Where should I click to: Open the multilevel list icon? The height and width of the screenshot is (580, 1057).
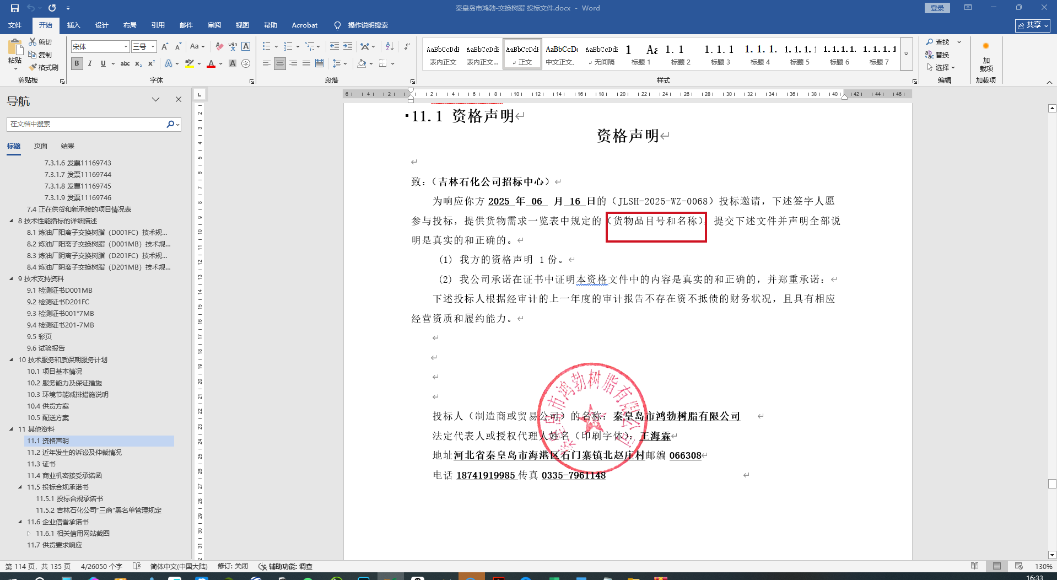pyautogui.click(x=310, y=47)
